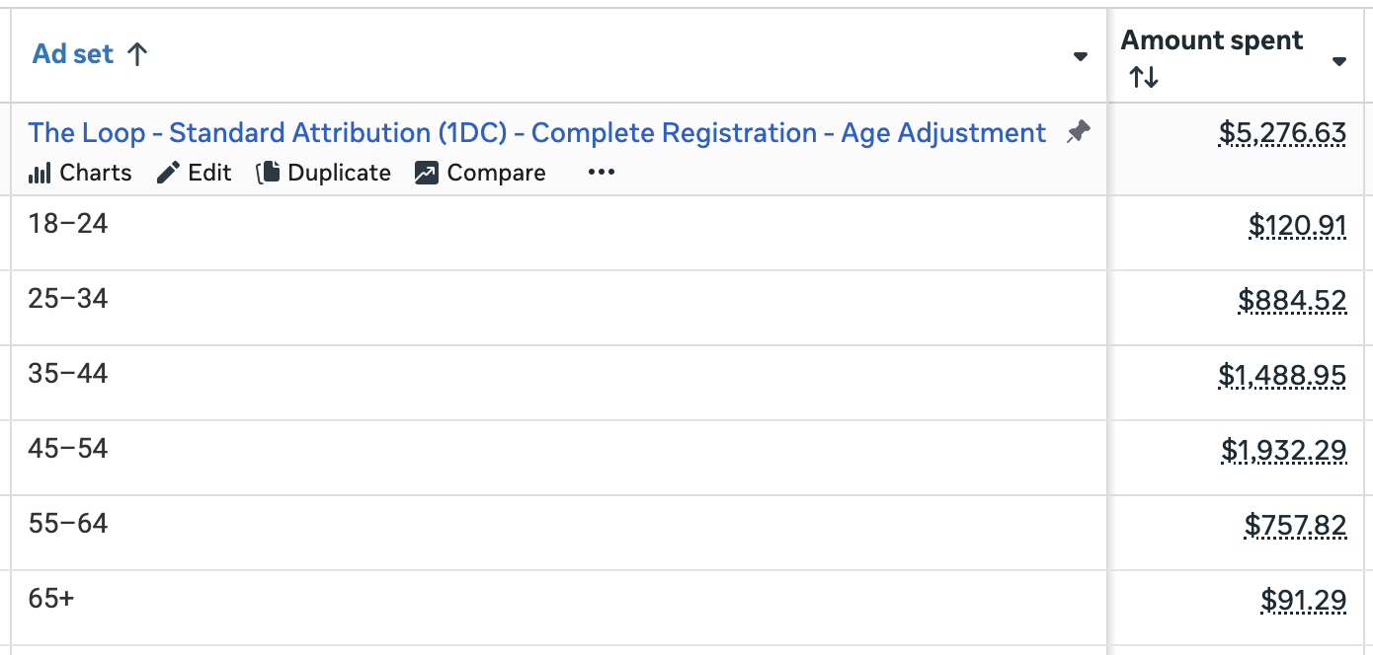
Task: Select the 55–64 age row
Action: pos(68,524)
